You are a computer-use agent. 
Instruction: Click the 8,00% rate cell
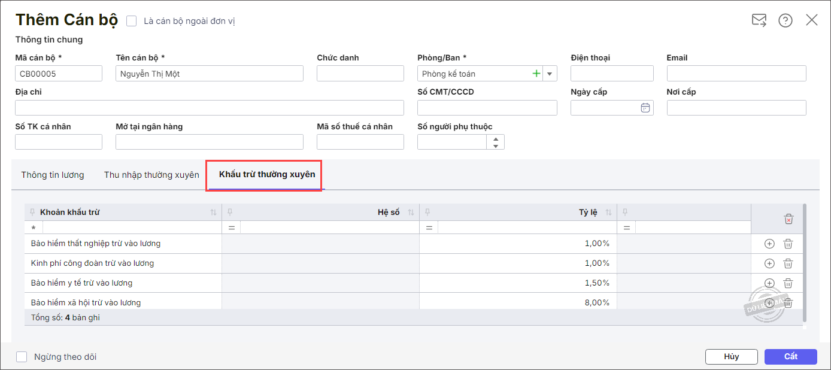[x=518, y=302]
